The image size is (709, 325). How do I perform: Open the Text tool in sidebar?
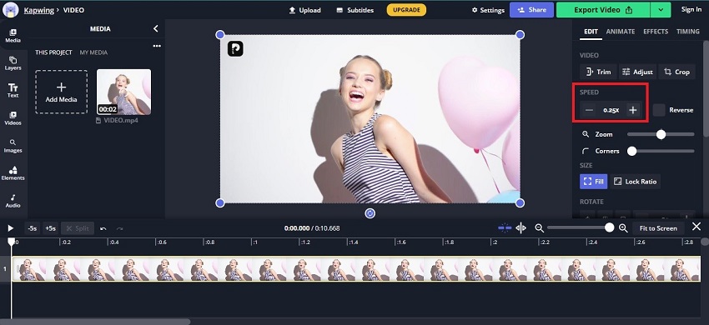[13, 91]
